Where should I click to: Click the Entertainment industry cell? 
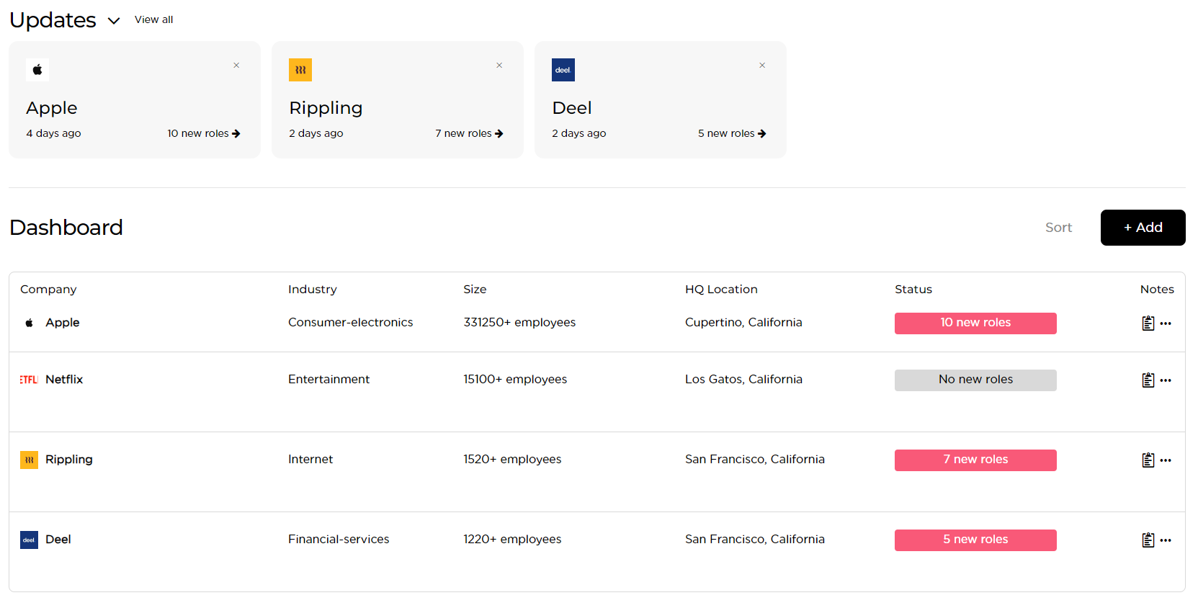tap(328, 380)
